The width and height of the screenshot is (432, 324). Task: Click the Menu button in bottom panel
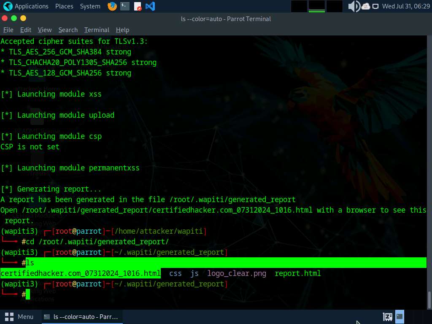pyautogui.click(x=19, y=316)
